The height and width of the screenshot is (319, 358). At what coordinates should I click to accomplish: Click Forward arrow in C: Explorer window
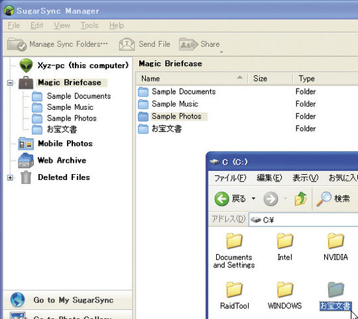pos(270,199)
